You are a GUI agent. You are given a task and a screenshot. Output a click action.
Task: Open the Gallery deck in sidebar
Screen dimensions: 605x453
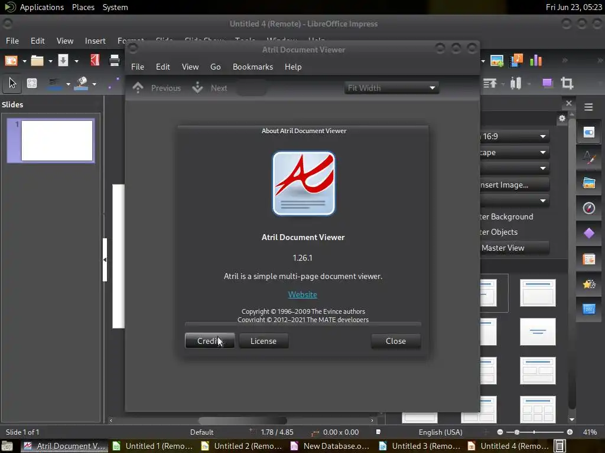click(x=589, y=183)
